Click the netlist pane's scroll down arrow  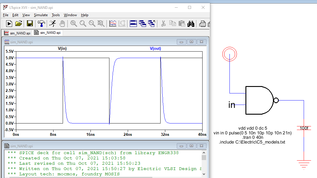(204, 174)
